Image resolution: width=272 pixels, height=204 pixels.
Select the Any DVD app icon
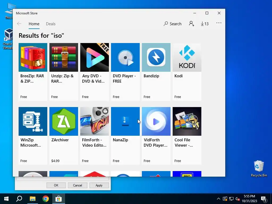tap(95, 57)
